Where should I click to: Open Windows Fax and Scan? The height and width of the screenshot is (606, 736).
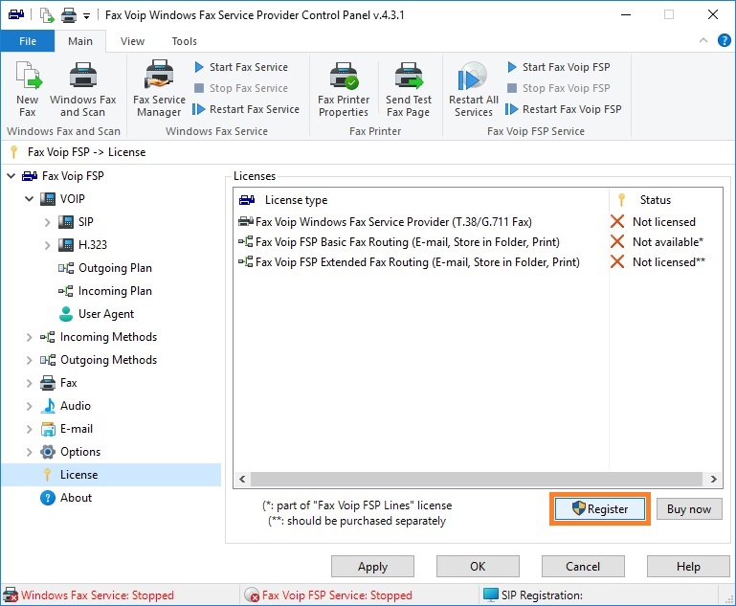82,88
